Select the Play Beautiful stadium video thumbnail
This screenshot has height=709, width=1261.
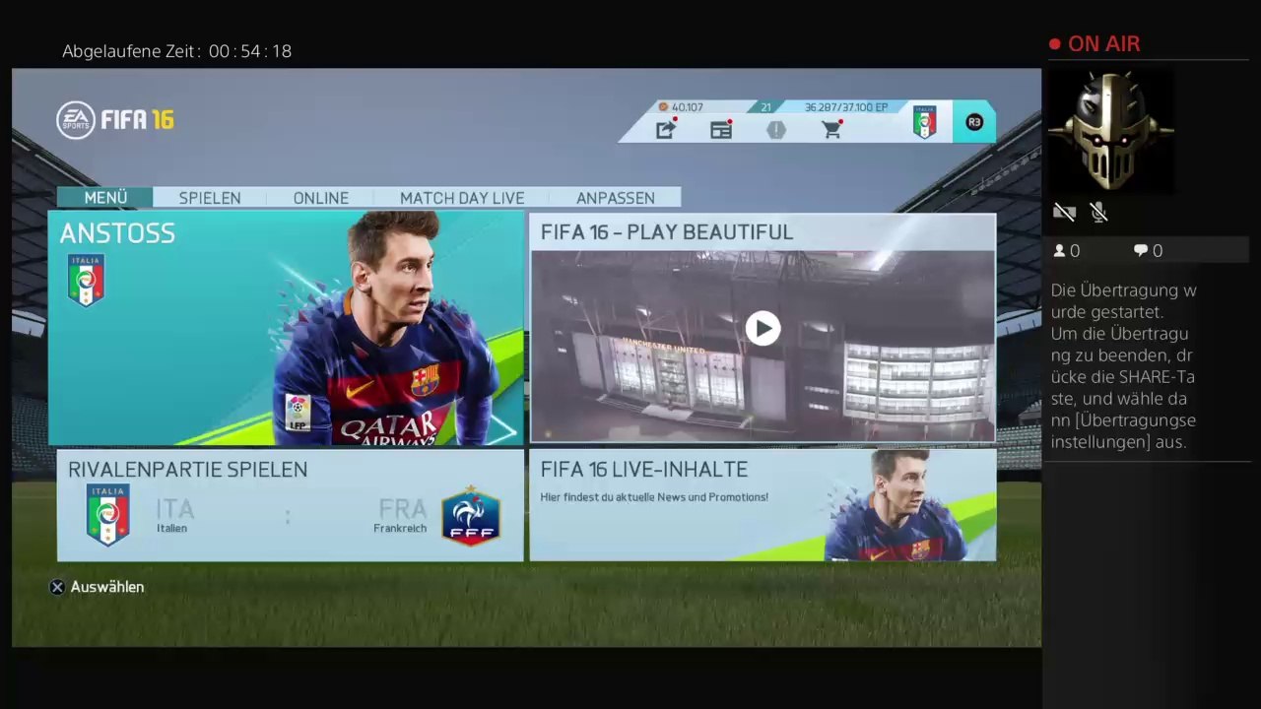tap(763, 347)
